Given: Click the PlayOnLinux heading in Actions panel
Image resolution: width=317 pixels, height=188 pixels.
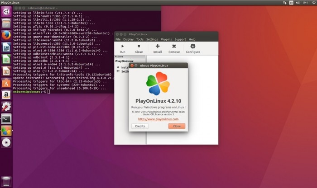Looking at the screenshot, I should [125, 61].
